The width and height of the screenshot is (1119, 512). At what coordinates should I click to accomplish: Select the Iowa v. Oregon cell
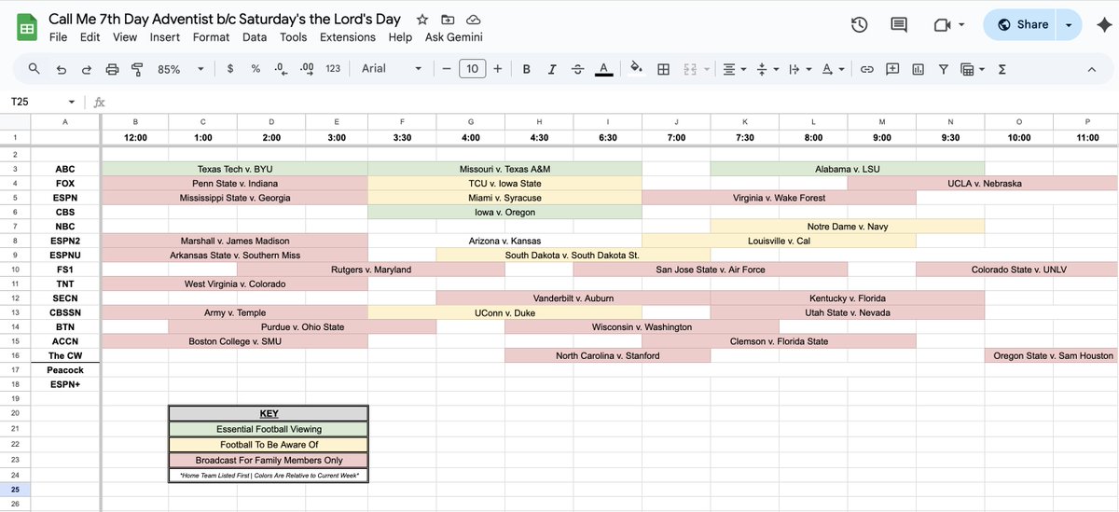pos(504,212)
